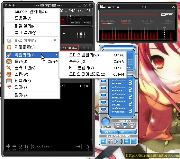Expand the 유틸리티(T) submenu arrow
The image size is (180, 159).
point(56,55)
